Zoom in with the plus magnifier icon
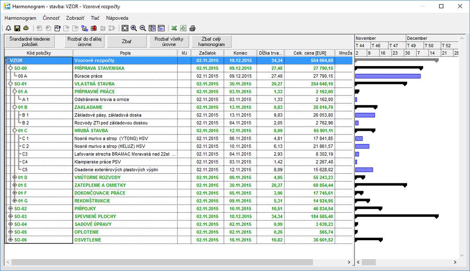Viewport: 470px width, 271px height. tap(134, 28)
